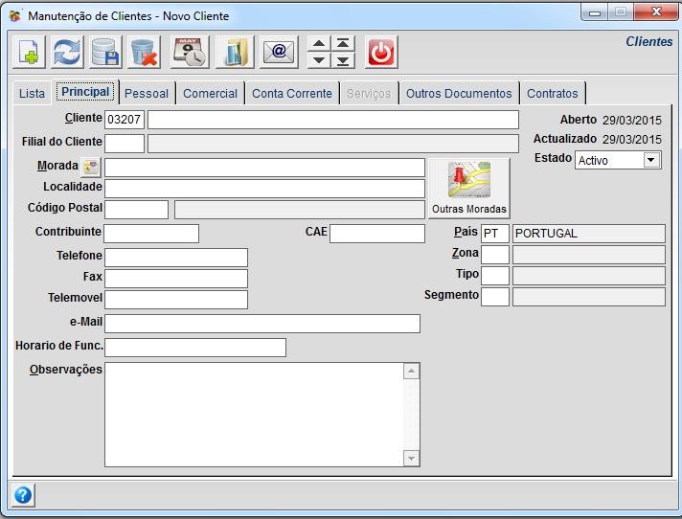Click the new client document icon
Image resolution: width=682 pixels, height=519 pixels.
(x=29, y=52)
